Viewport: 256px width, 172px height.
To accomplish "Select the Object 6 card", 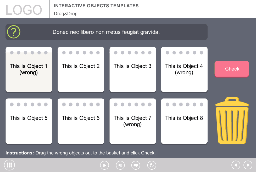I will [x=81, y=121].
